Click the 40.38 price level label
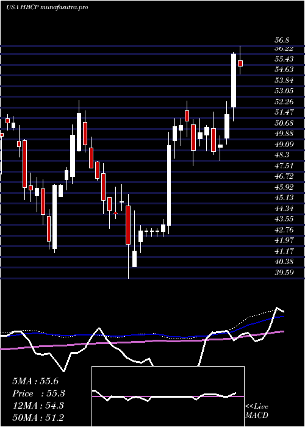The height and width of the screenshot is (427, 305). 284,262
